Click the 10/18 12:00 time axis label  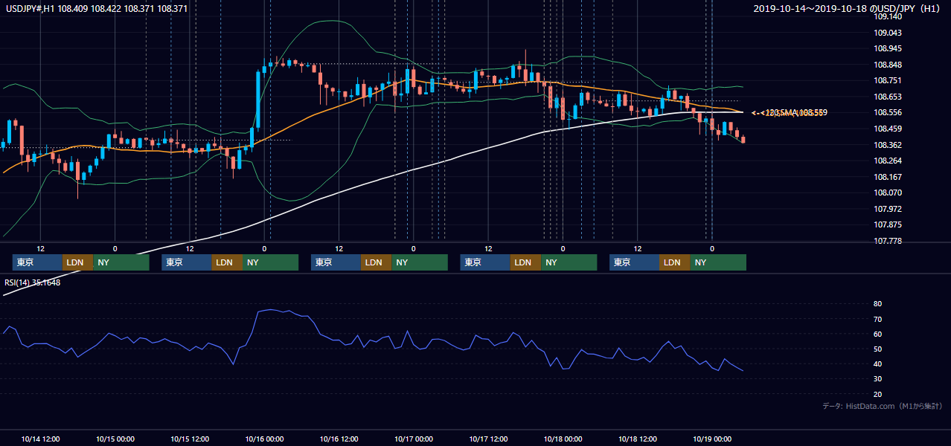pos(638,439)
